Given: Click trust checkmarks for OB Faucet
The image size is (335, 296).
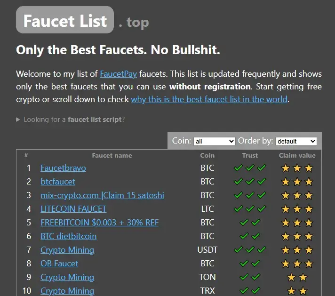Looking at the screenshot, I should pyautogui.click(x=250, y=264).
